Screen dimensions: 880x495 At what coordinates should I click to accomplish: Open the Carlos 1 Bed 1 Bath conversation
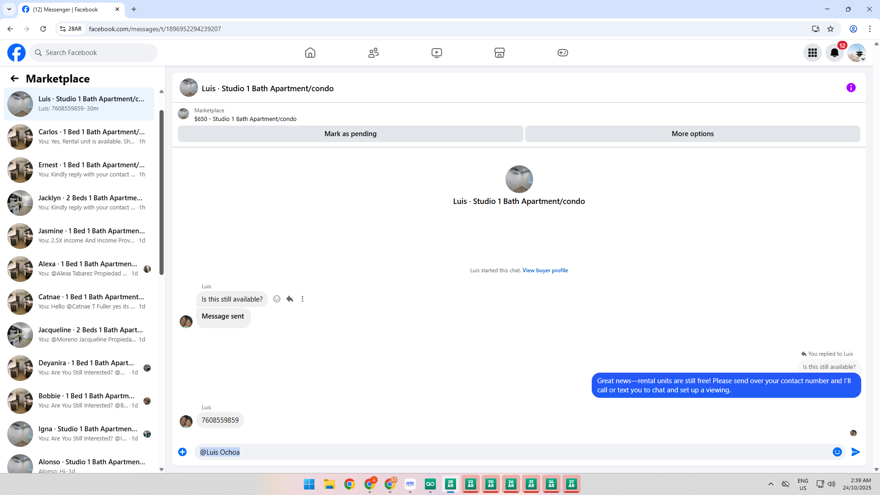tap(79, 137)
